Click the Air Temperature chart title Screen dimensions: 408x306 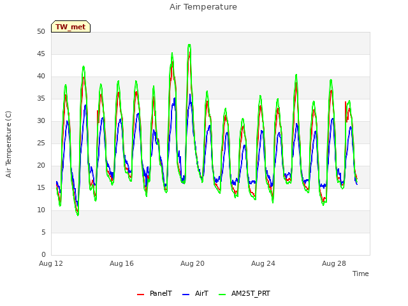click(x=203, y=7)
